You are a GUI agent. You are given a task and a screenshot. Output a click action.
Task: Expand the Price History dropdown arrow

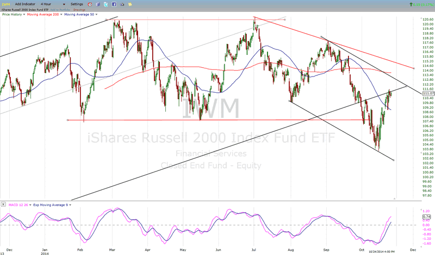(x=24, y=15)
